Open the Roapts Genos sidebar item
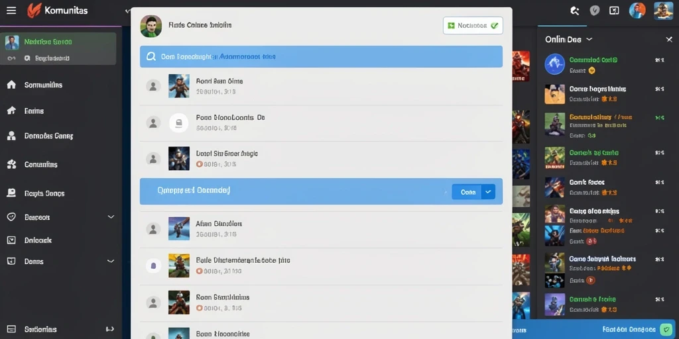Image resolution: width=679 pixels, height=339 pixels. tap(44, 193)
